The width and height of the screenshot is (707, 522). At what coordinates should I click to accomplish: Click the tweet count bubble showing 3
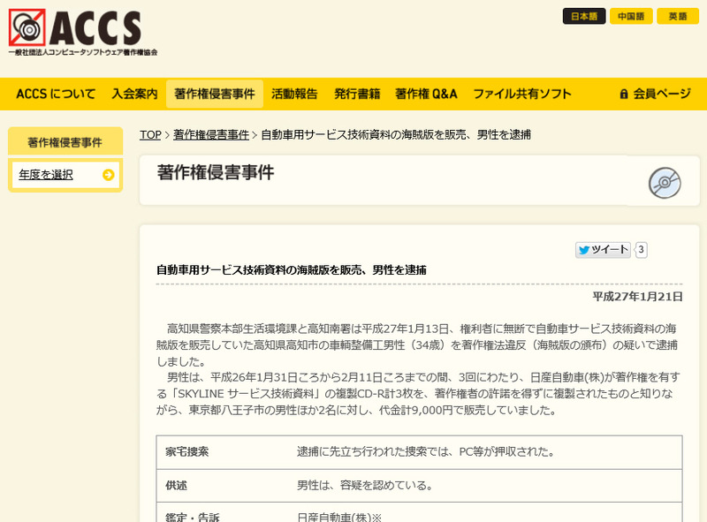pos(641,250)
